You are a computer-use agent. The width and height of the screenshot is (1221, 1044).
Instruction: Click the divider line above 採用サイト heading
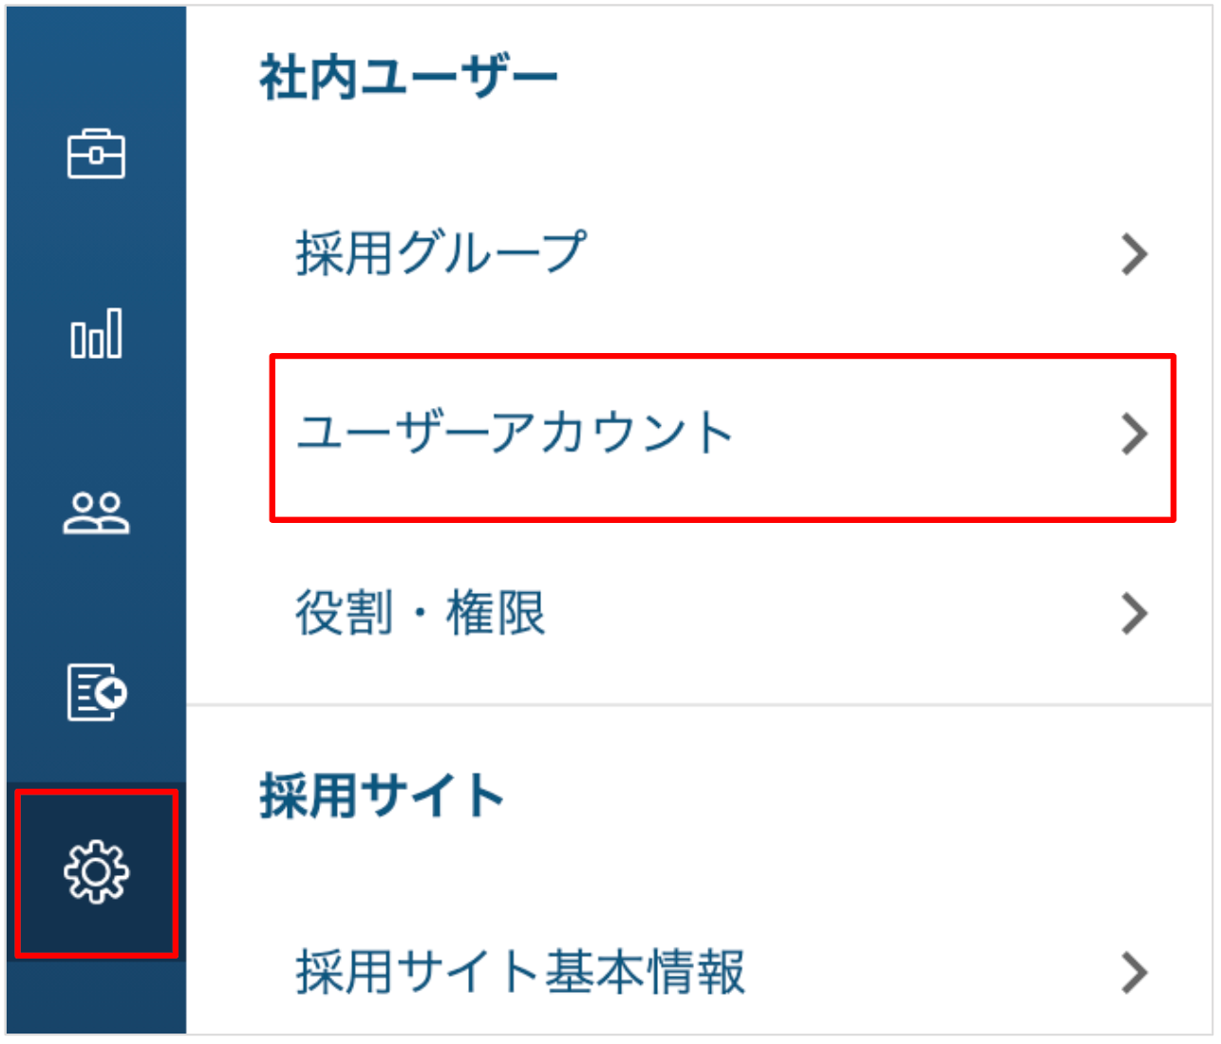pos(699,704)
